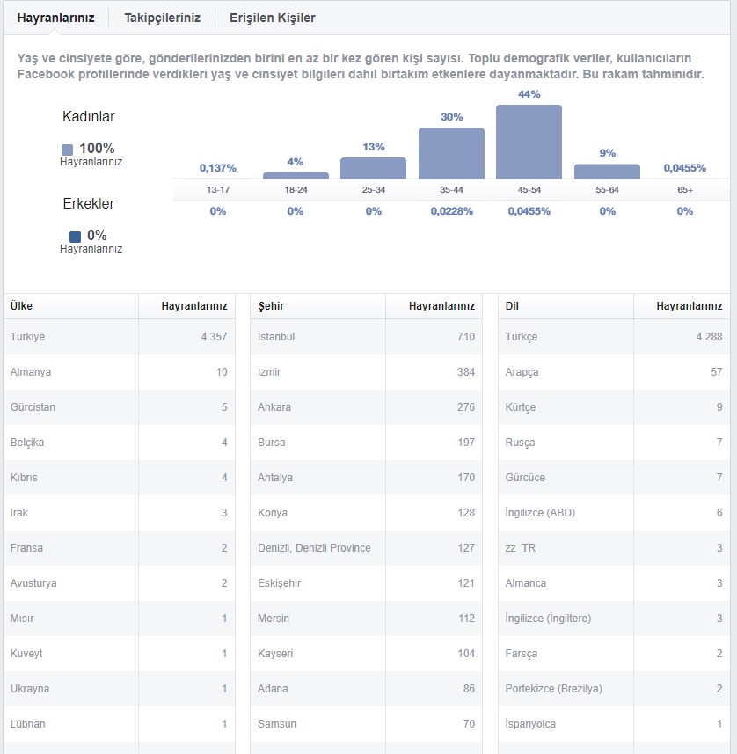
Task: Select the Türkiye country row
Action: pos(120,337)
